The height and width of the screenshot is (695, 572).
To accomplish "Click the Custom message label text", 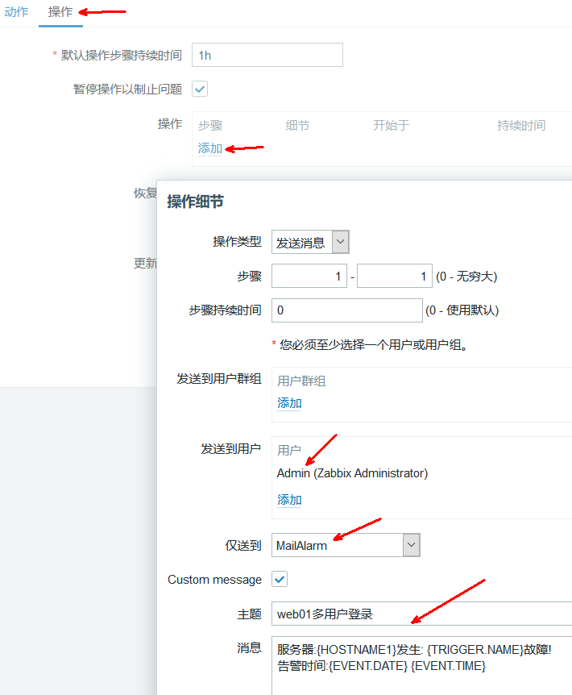I will point(214,580).
